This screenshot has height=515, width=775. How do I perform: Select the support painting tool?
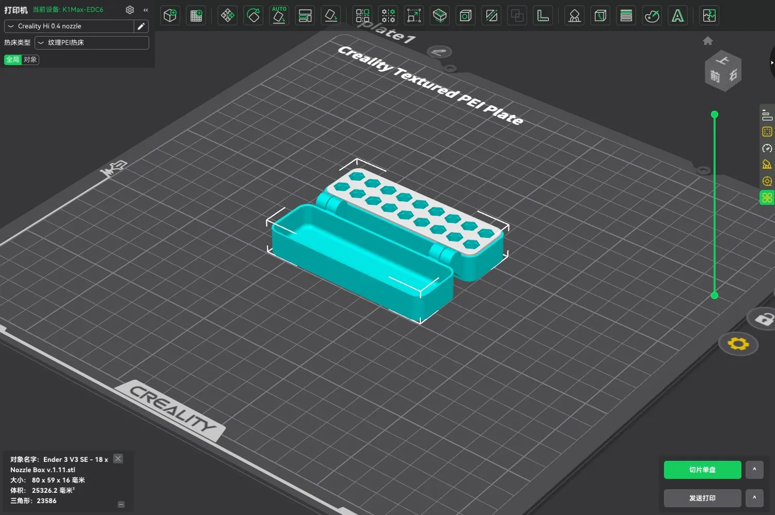[x=574, y=15]
